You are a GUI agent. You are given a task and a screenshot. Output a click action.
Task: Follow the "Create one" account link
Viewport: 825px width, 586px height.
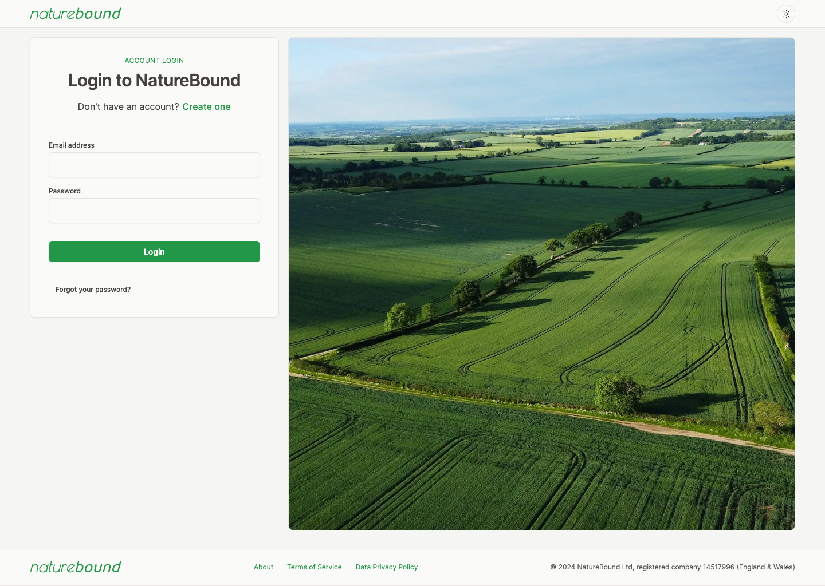point(206,107)
